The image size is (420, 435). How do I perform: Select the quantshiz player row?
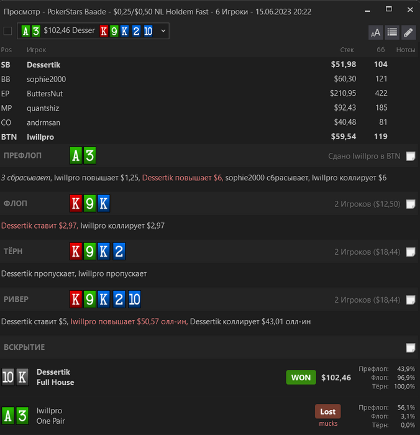pos(210,108)
